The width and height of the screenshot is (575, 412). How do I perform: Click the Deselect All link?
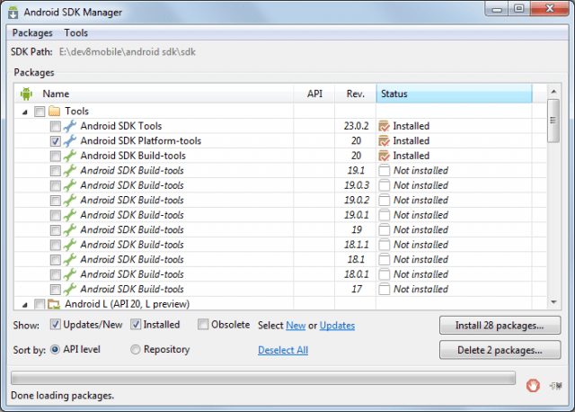(x=283, y=350)
